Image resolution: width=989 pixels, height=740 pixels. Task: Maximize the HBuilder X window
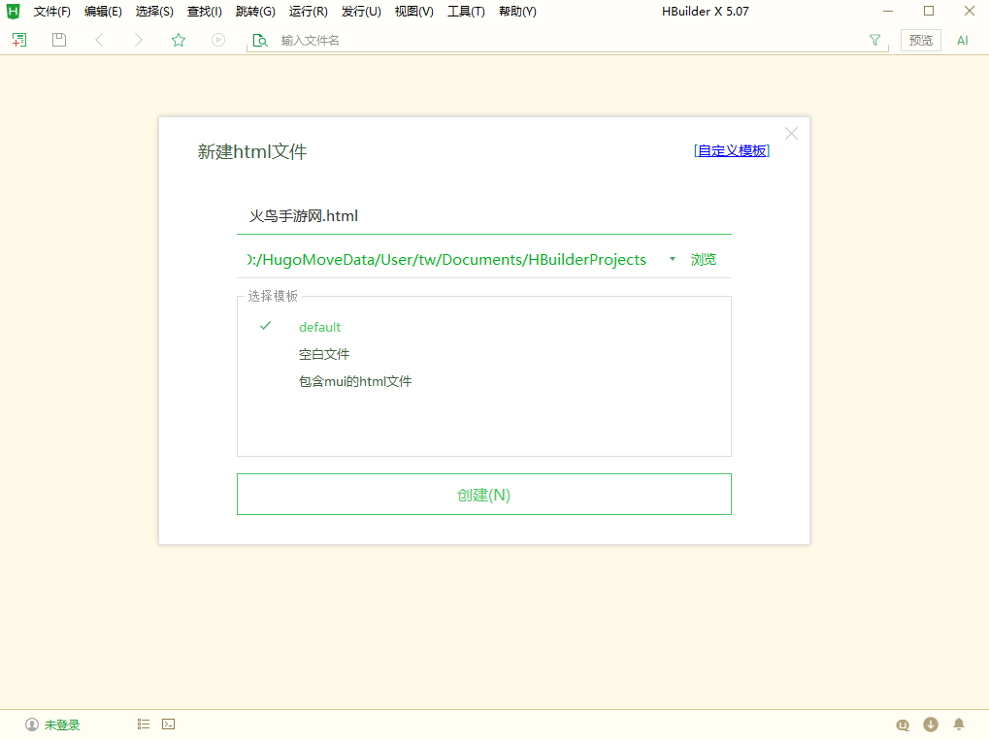coord(929,12)
